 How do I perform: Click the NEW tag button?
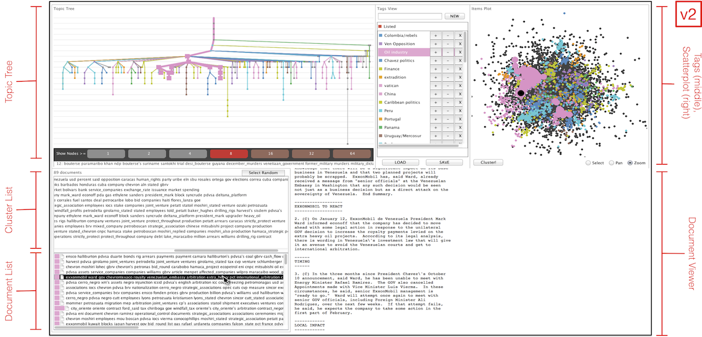click(x=454, y=16)
